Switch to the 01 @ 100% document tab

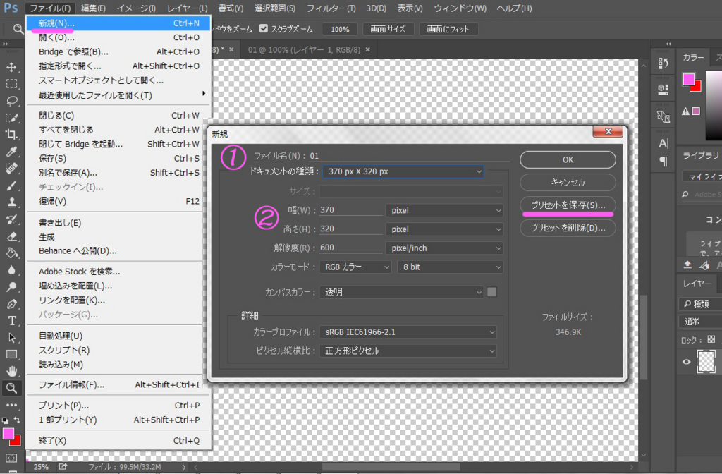(304, 50)
